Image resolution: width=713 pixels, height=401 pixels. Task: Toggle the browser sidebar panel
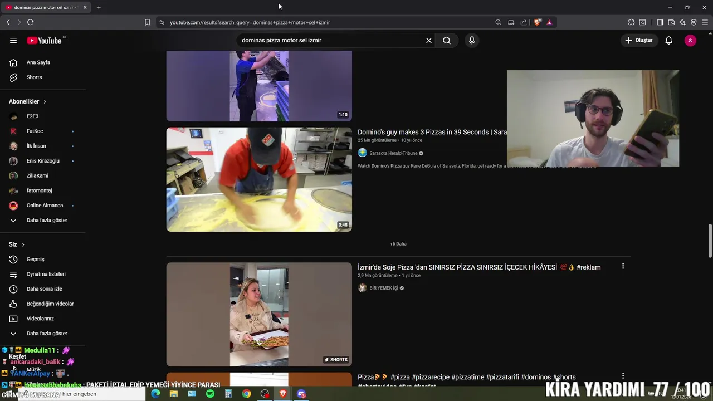click(x=660, y=22)
